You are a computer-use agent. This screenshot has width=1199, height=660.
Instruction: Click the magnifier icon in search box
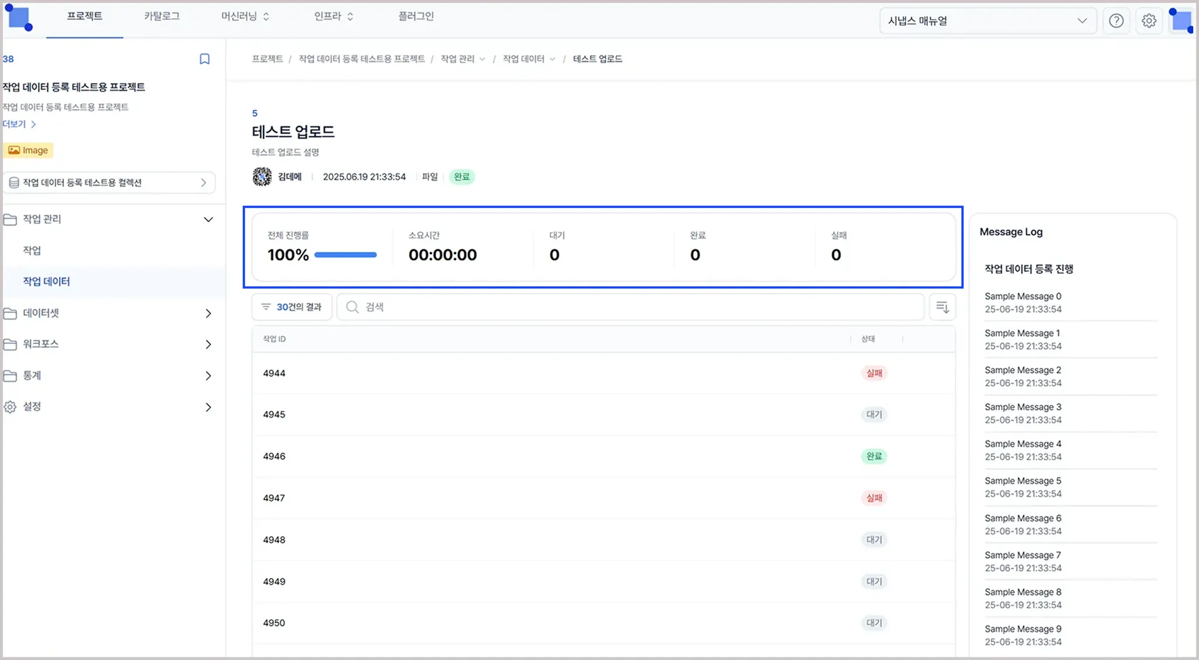(x=352, y=307)
